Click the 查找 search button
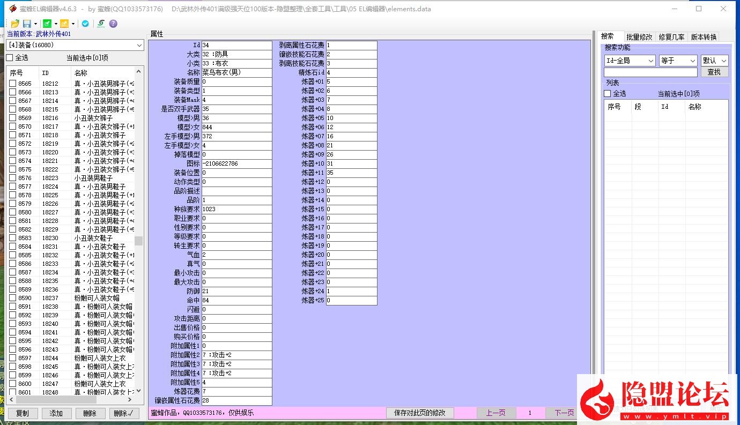The width and height of the screenshot is (740, 425). click(714, 72)
